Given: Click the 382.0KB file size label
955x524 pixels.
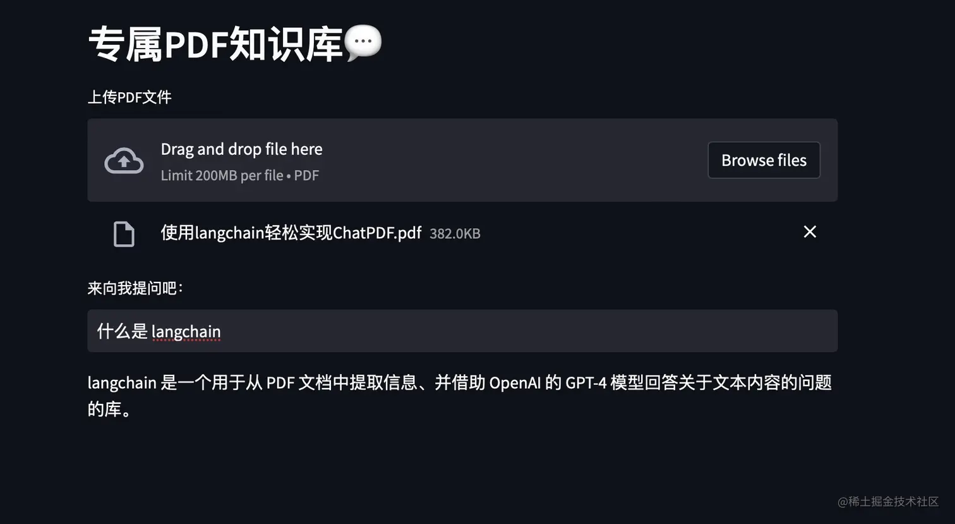Looking at the screenshot, I should point(455,233).
